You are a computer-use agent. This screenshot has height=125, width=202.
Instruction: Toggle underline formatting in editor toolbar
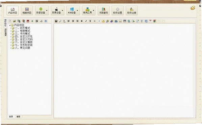point(90,21)
